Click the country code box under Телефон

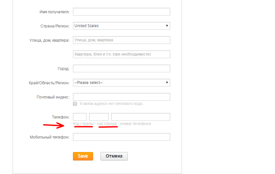click(x=80, y=117)
